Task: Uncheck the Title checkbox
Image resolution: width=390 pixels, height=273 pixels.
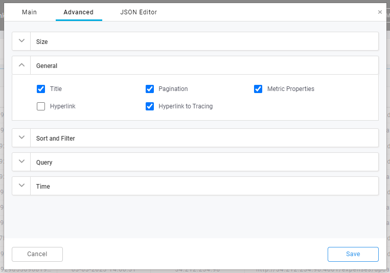Action: (41, 89)
